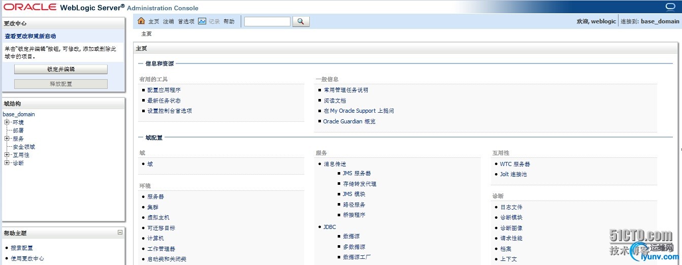Collapse the 帮助主题 panel
The height and width of the screenshot is (265, 682).
pos(120,233)
